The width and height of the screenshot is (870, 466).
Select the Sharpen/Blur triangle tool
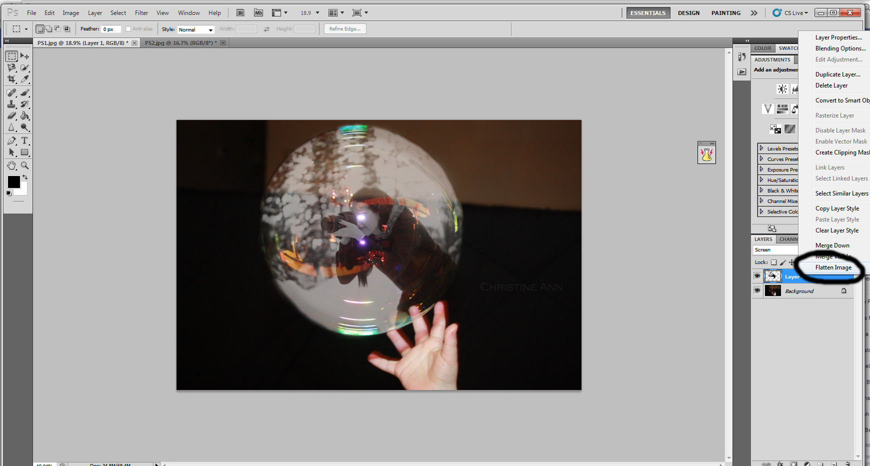(12, 127)
